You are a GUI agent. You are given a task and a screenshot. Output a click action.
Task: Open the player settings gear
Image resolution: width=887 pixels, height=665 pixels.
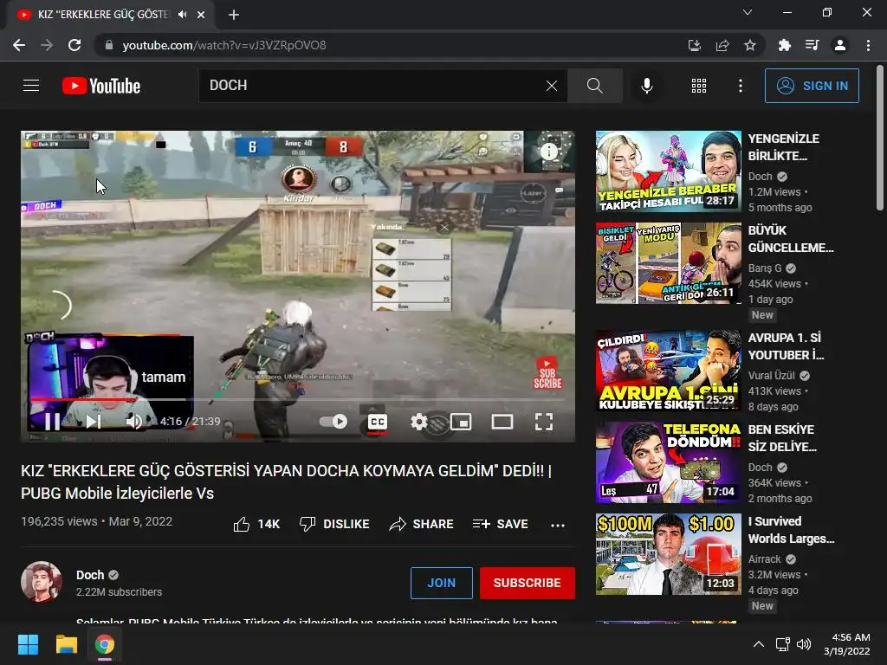pos(419,422)
